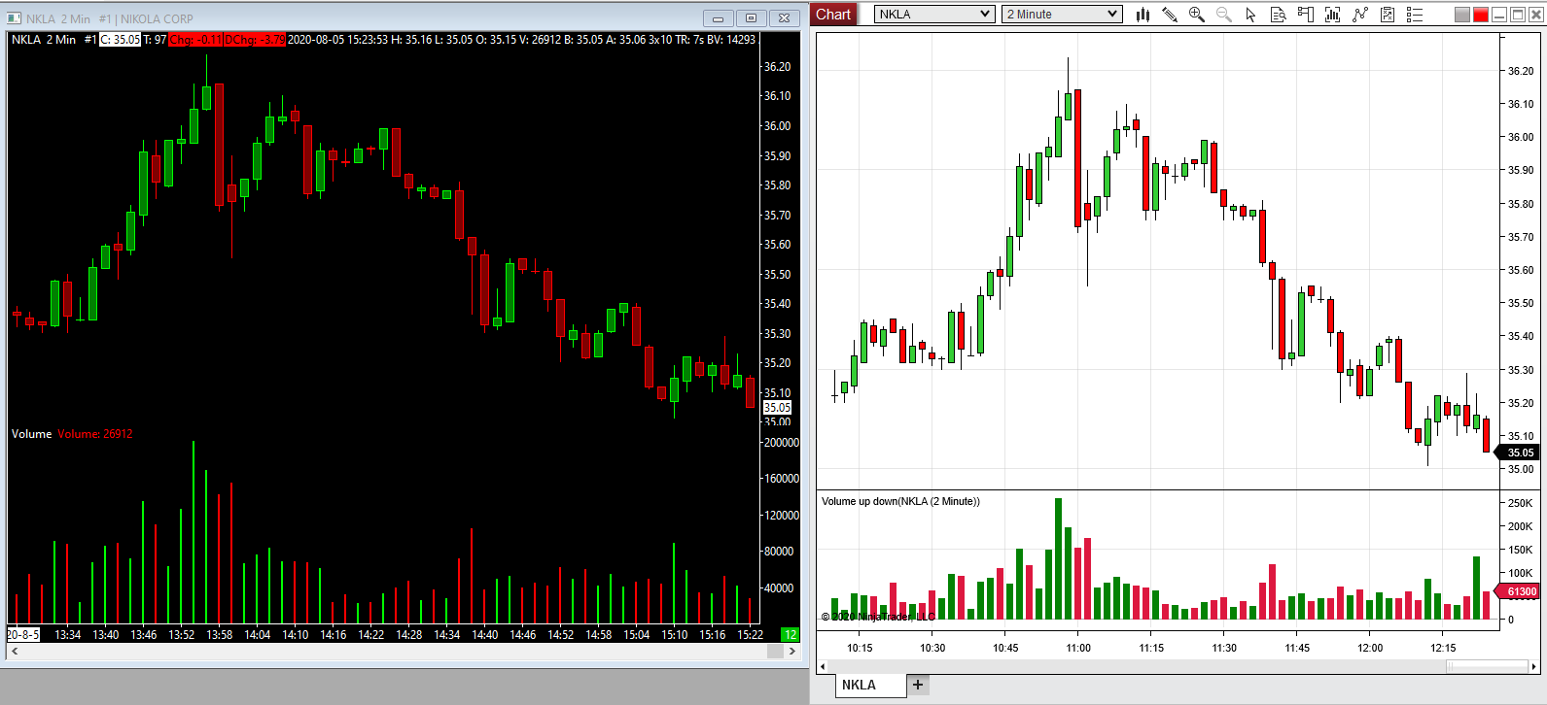Viewport: 1547px width, 705px height.
Task: Click right arrow on NinjaTrader chart scrollbar
Action: point(1534,667)
